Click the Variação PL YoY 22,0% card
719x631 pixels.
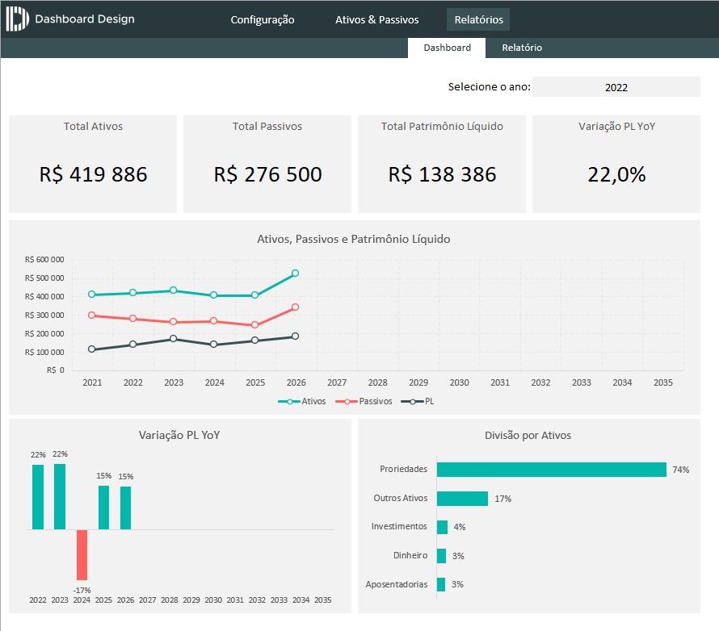click(x=616, y=164)
